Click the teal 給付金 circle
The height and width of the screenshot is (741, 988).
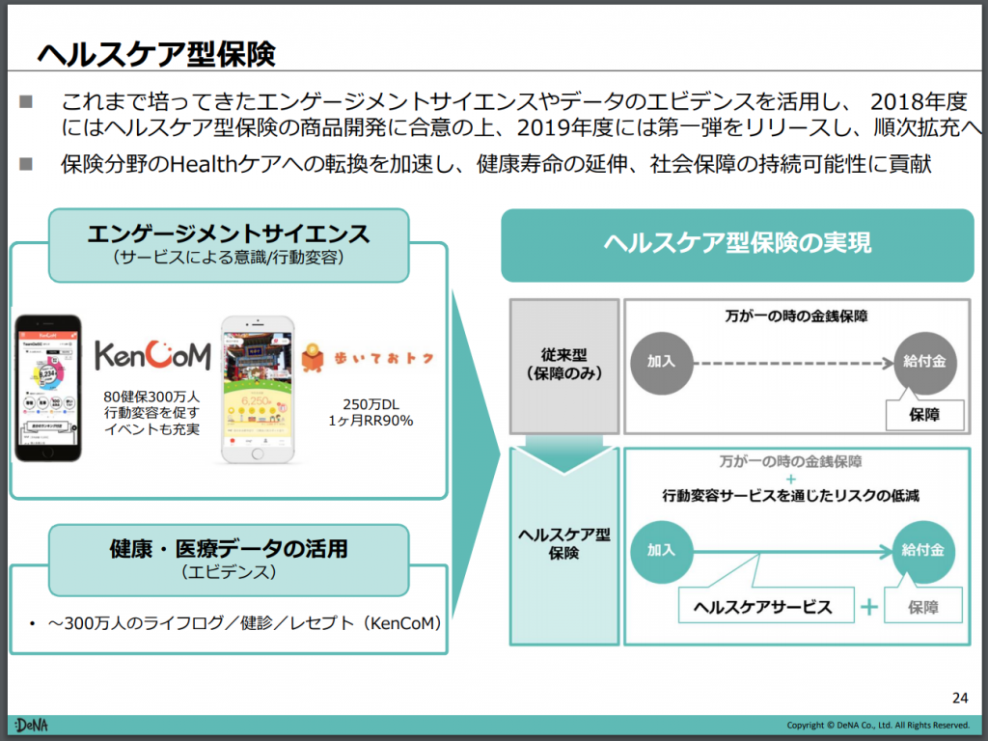[923, 551]
